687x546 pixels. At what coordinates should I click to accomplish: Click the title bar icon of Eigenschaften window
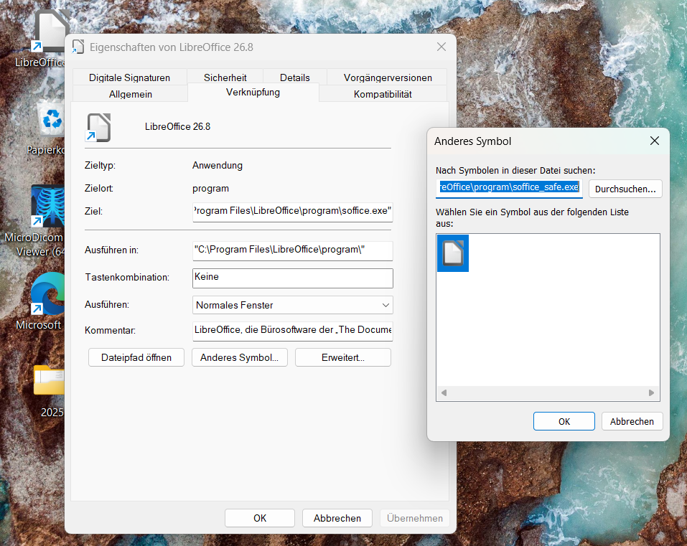[x=78, y=47]
